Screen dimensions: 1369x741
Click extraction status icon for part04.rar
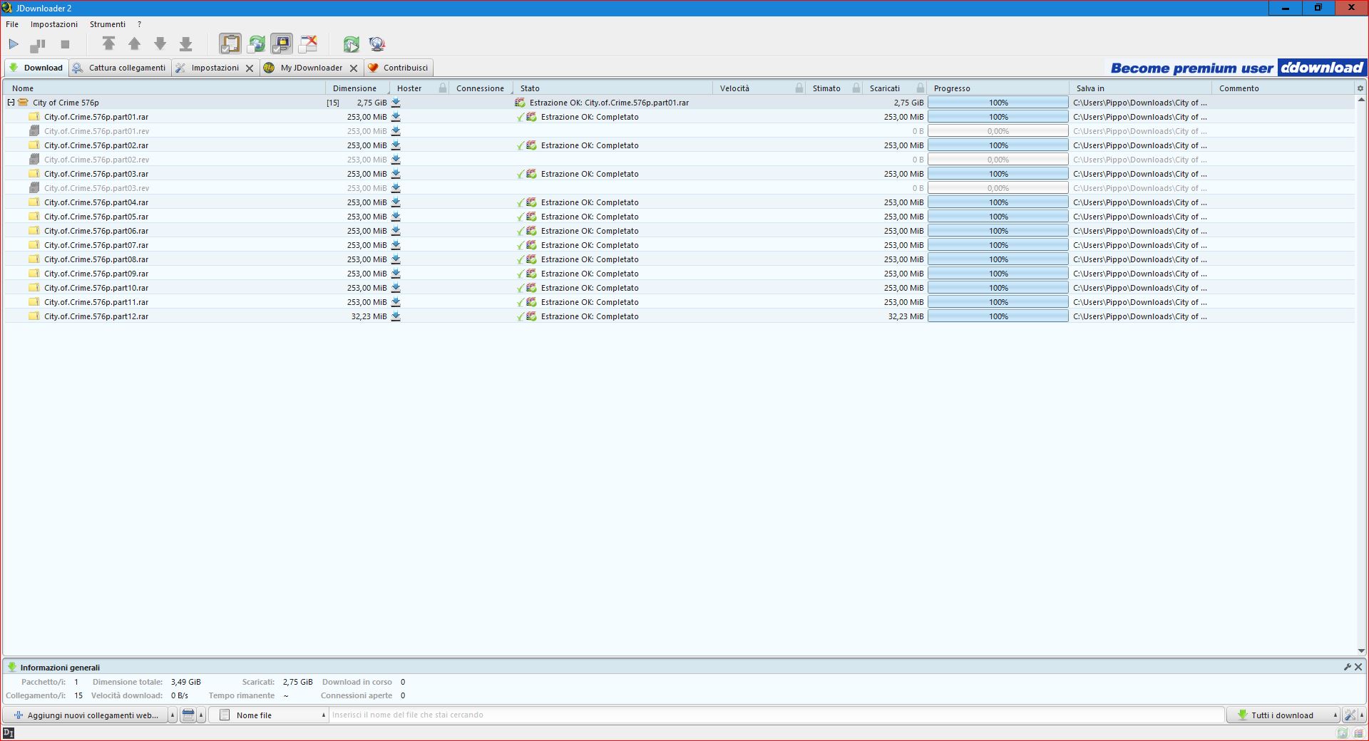click(x=531, y=202)
